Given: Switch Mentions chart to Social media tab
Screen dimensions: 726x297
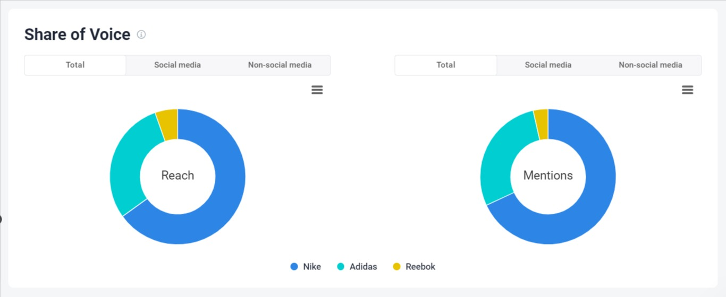Looking at the screenshot, I should pos(548,65).
